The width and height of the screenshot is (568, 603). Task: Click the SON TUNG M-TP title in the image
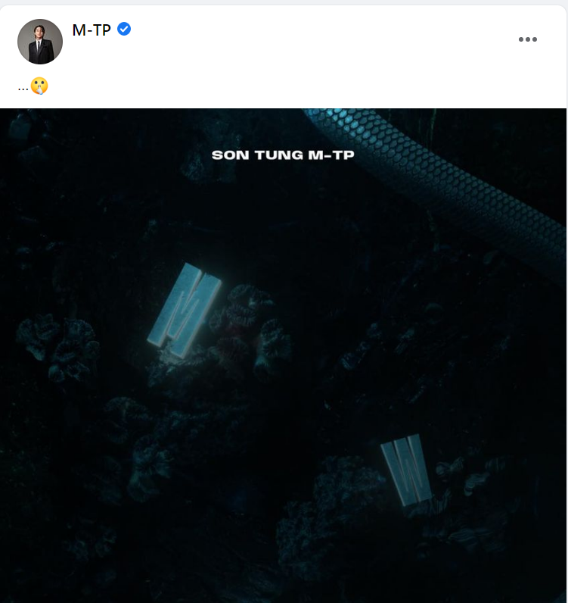pos(283,155)
